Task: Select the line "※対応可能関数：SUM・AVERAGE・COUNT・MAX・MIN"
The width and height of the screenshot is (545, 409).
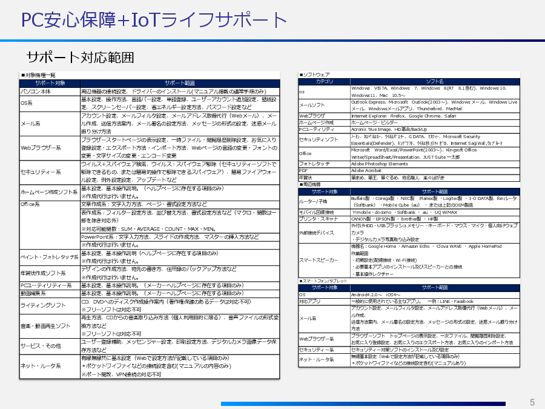Action: coord(148,229)
